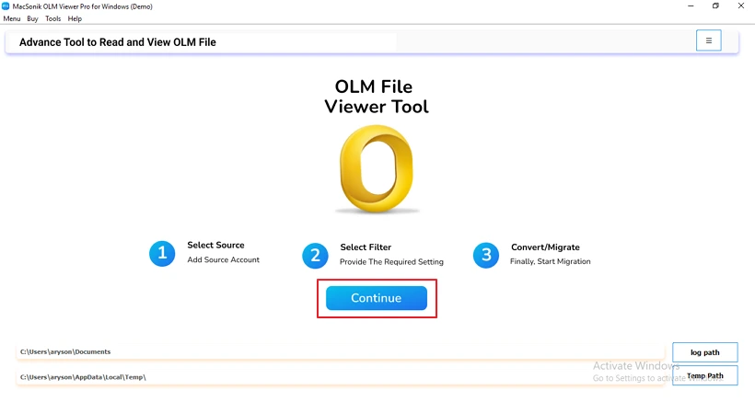Open the Buy menu
The width and height of the screenshot is (755, 402).
32,18
